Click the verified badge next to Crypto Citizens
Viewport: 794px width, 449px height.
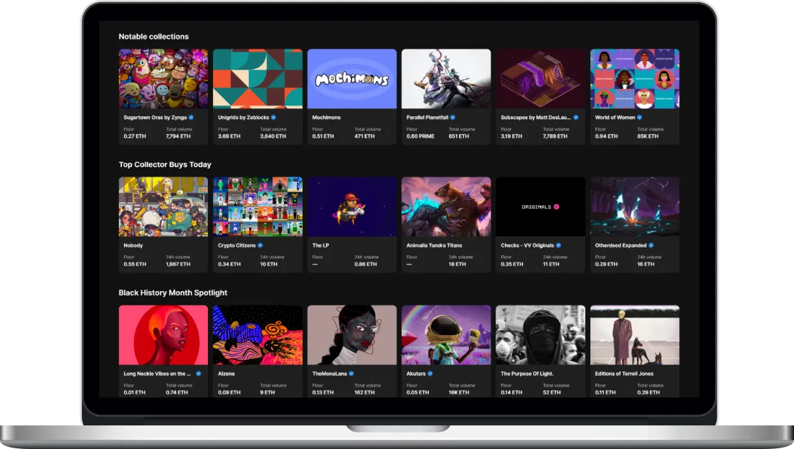point(260,245)
